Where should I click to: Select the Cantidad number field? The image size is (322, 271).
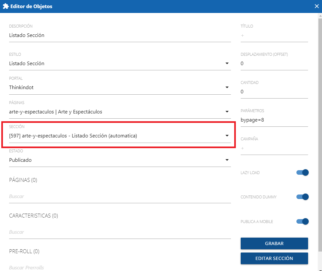coord(274,92)
